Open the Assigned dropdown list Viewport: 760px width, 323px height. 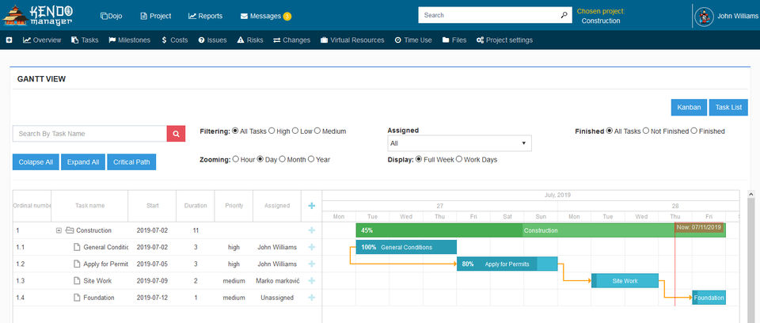(x=459, y=143)
